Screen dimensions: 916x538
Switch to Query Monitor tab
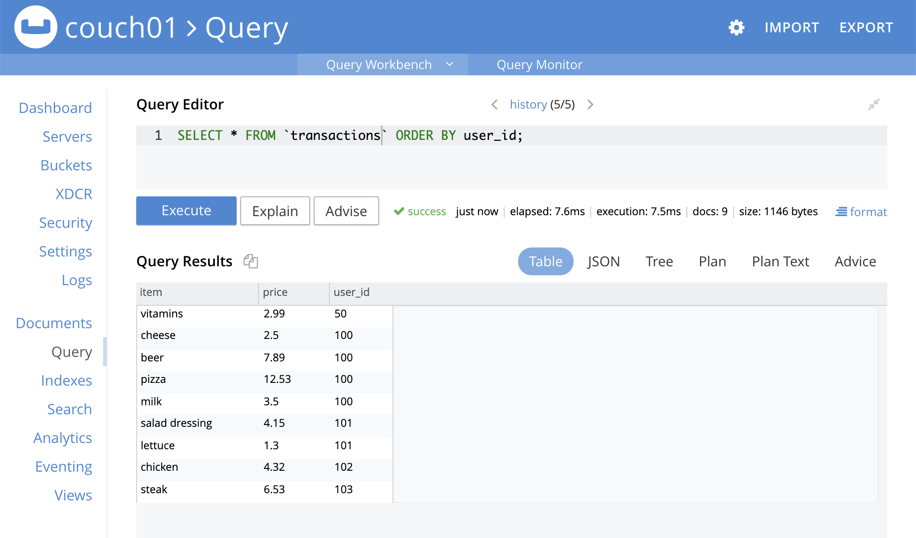[x=540, y=65]
